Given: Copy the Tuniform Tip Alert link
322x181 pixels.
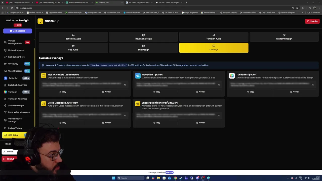Looking at the screenshot, I should pos(251,92).
